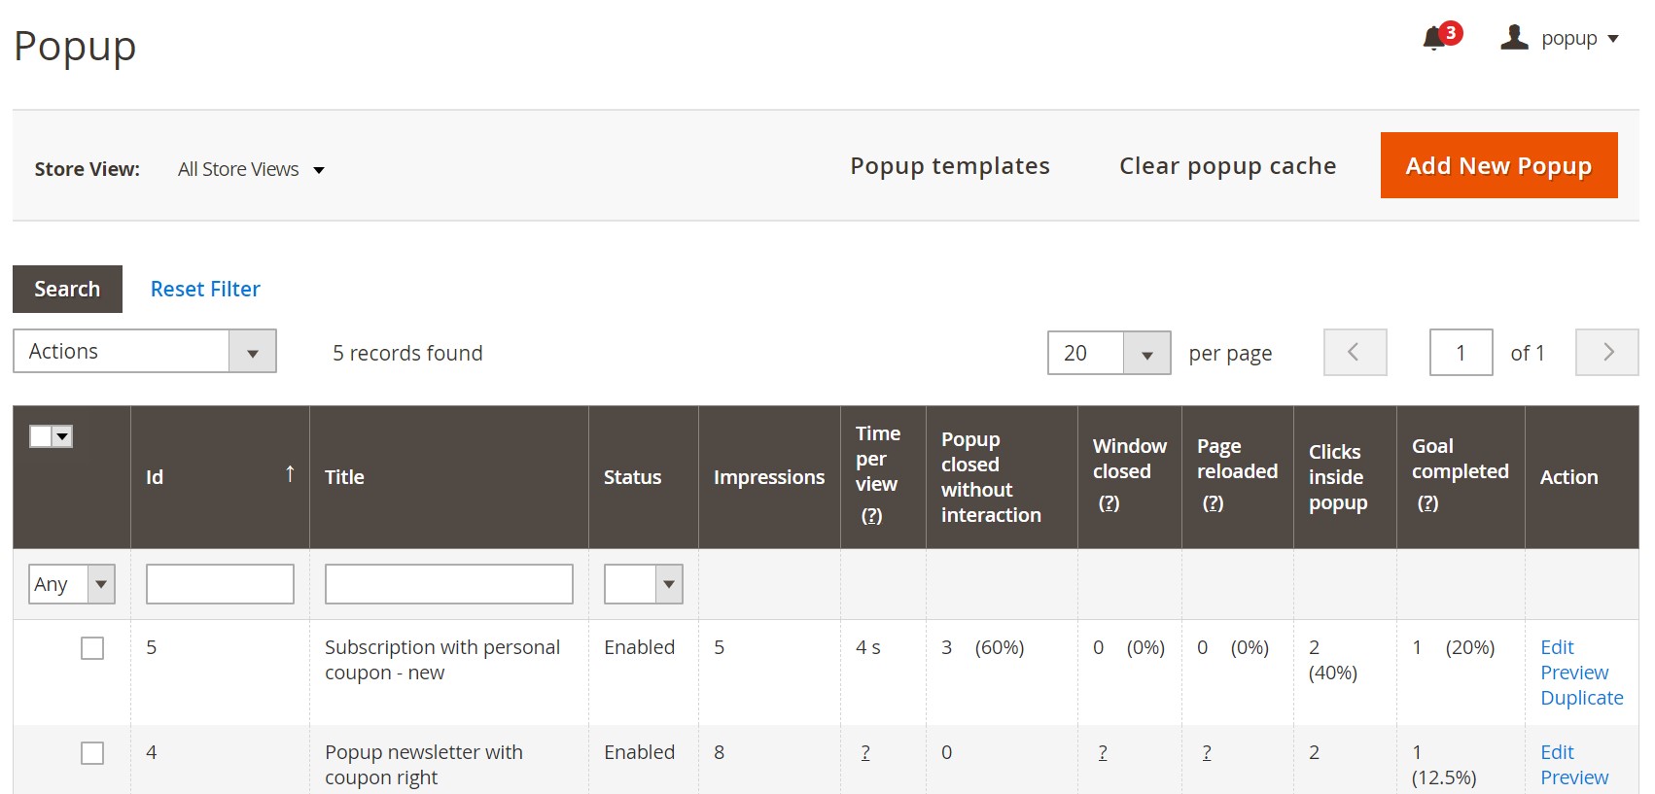Go to the next page arrow

tap(1607, 352)
